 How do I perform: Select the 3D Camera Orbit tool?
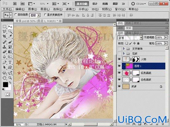(10, 73)
